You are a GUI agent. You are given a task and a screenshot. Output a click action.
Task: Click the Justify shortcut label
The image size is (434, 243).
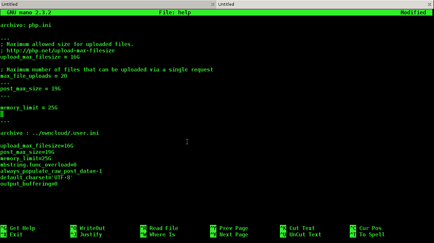point(91,235)
